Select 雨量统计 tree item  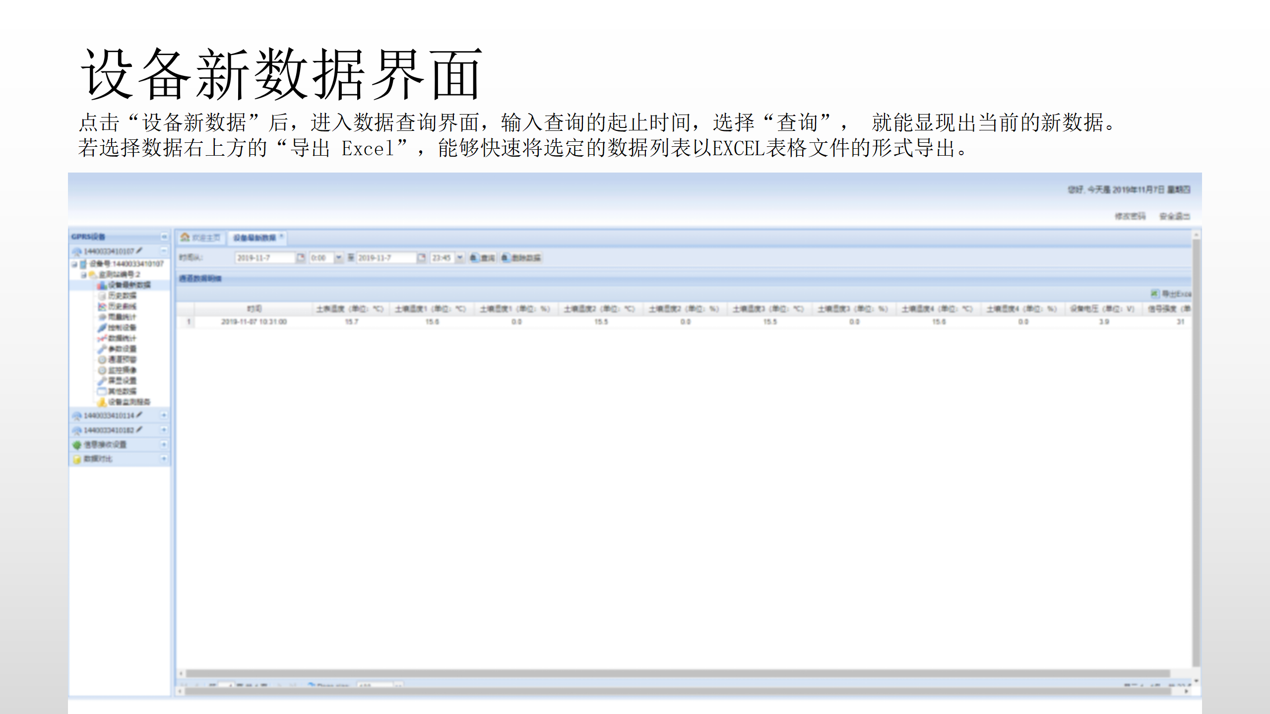122,317
